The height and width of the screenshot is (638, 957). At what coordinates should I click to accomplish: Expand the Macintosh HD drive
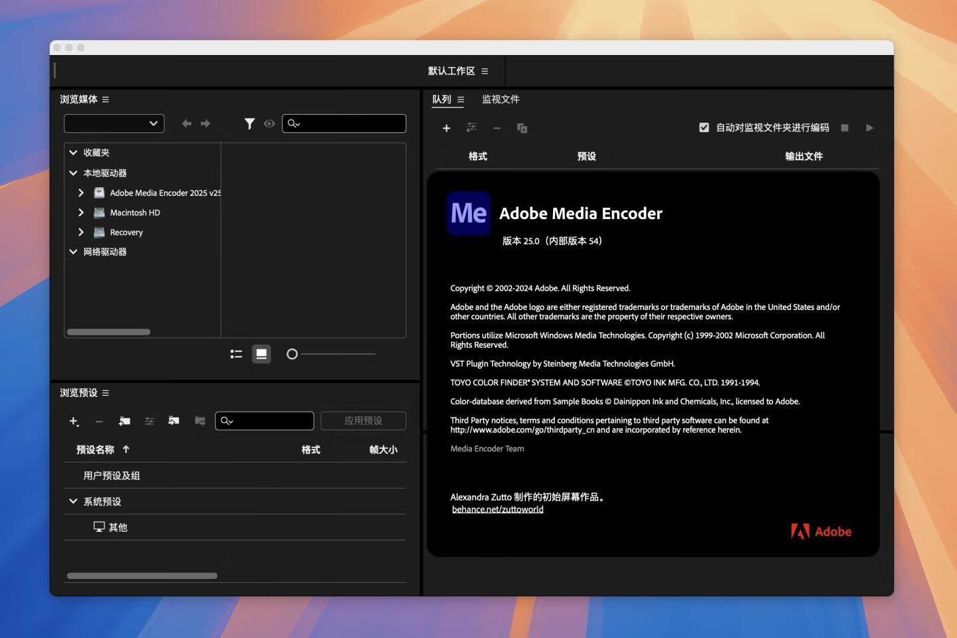pyautogui.click(x=80, y=212)
